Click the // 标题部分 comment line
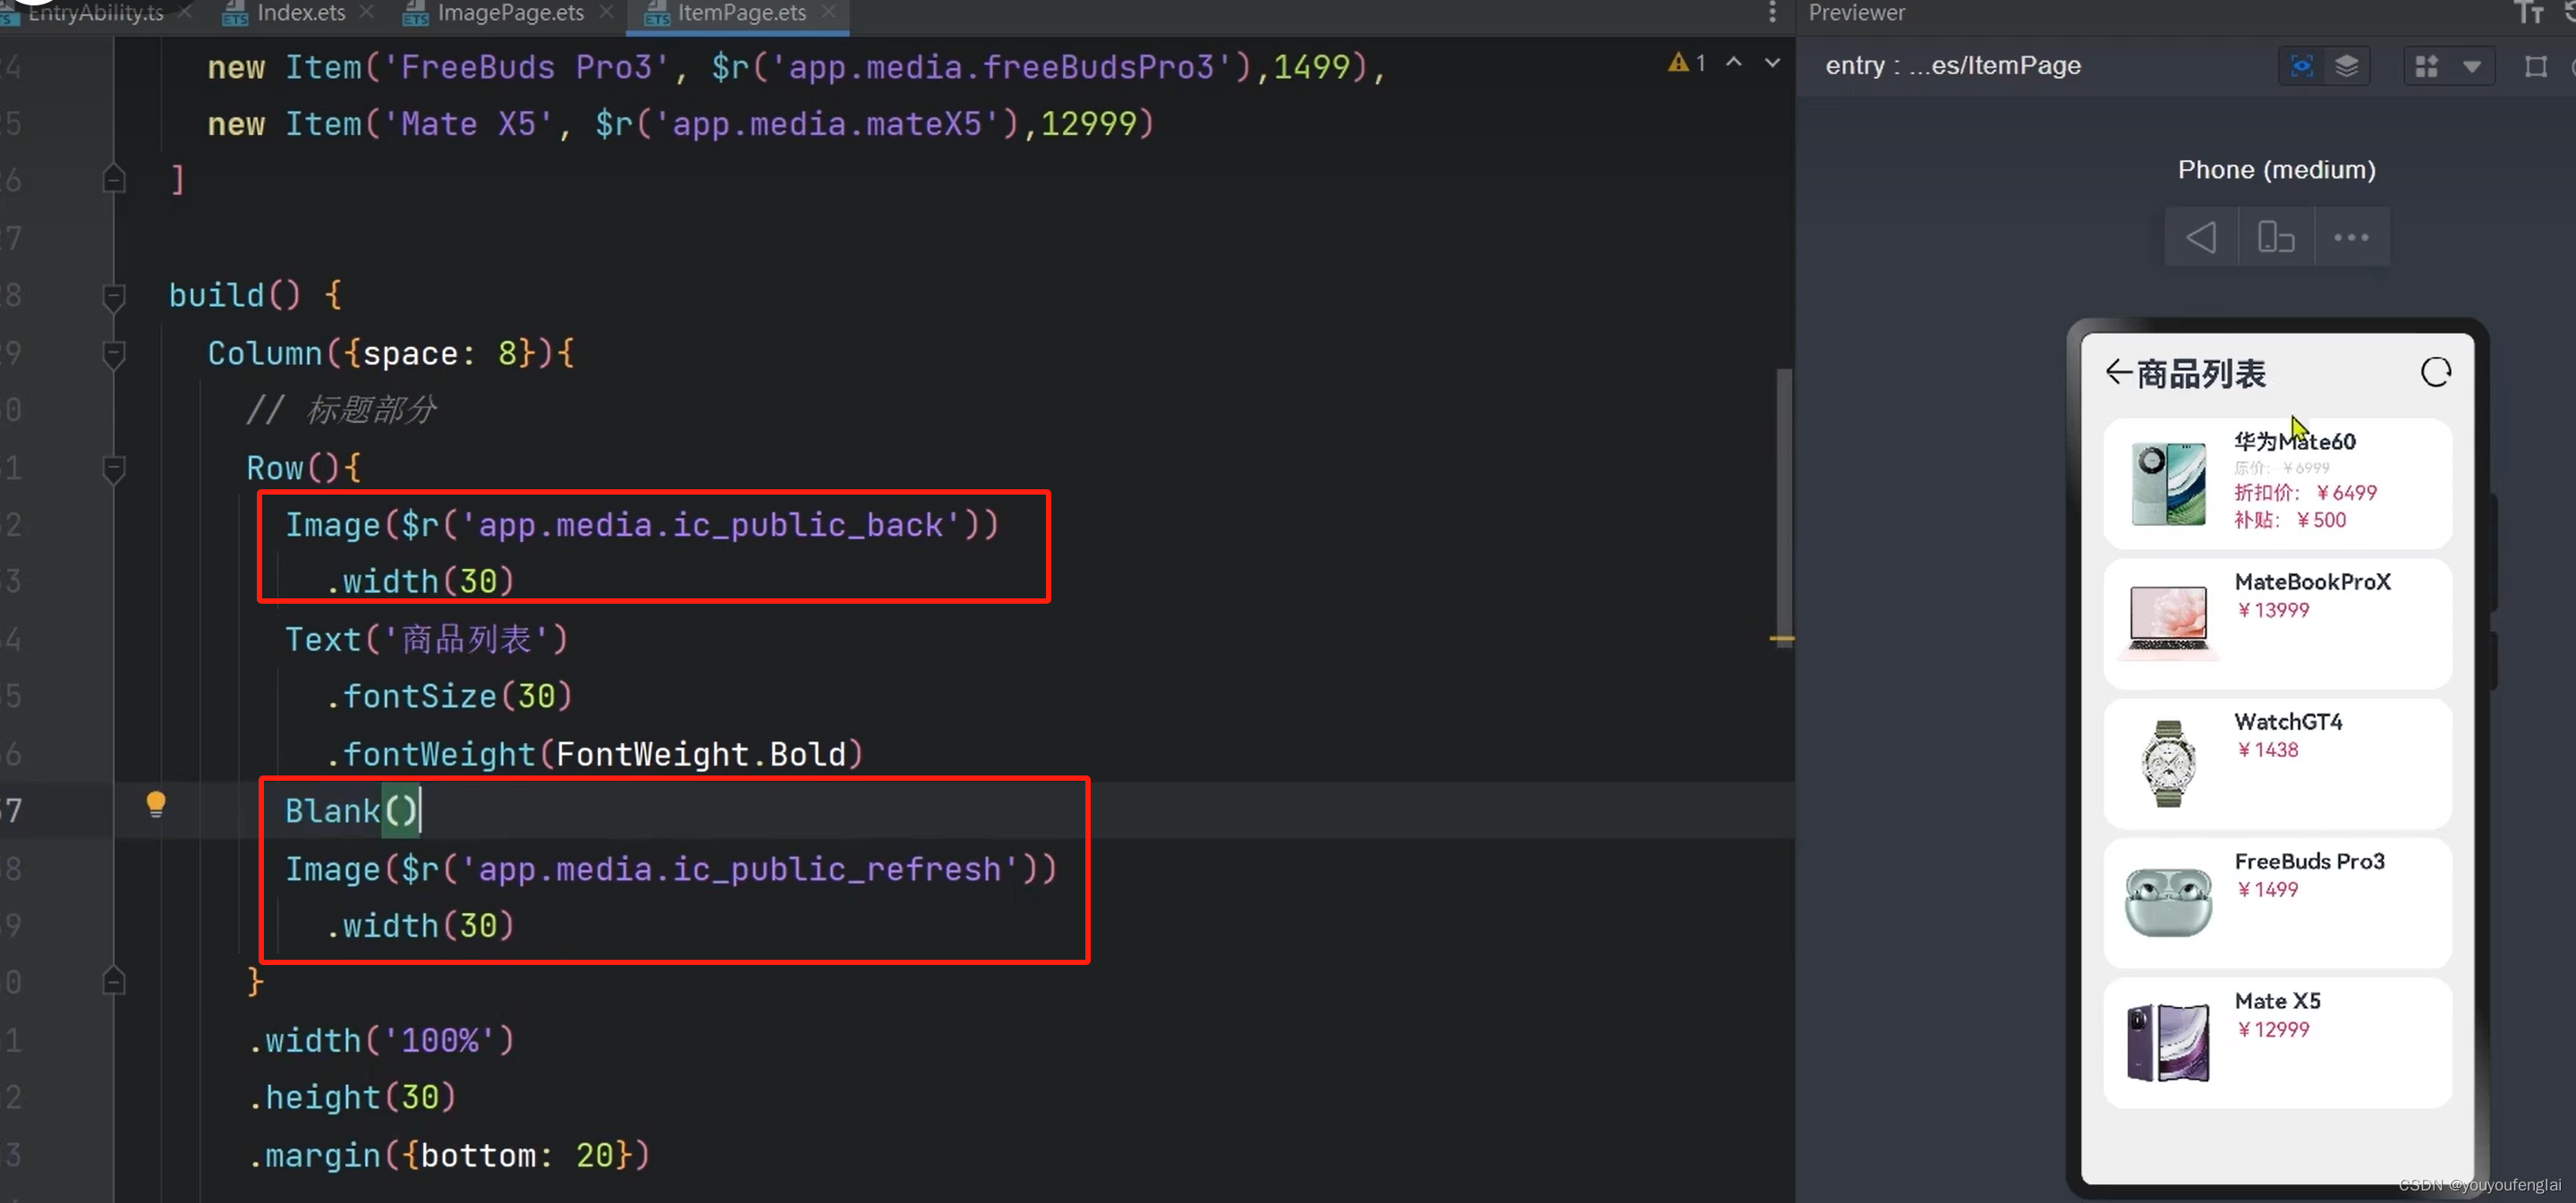The image size is (2576, 1203). 342,410
